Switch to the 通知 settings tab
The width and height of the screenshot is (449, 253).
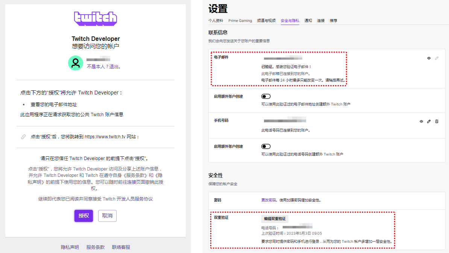tap(308, 21)
